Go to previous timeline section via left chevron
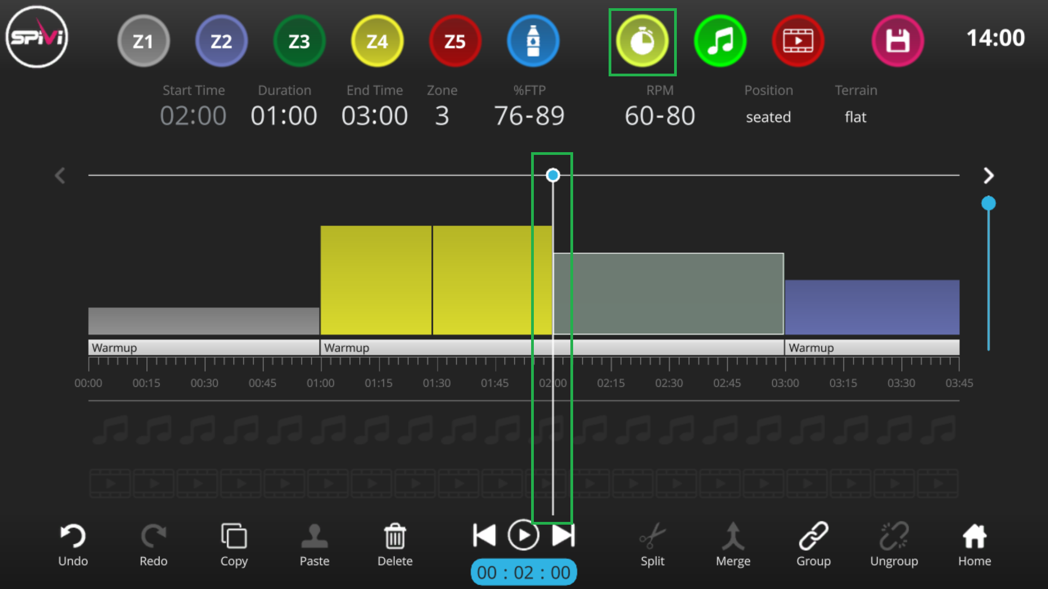 point(60,176)
